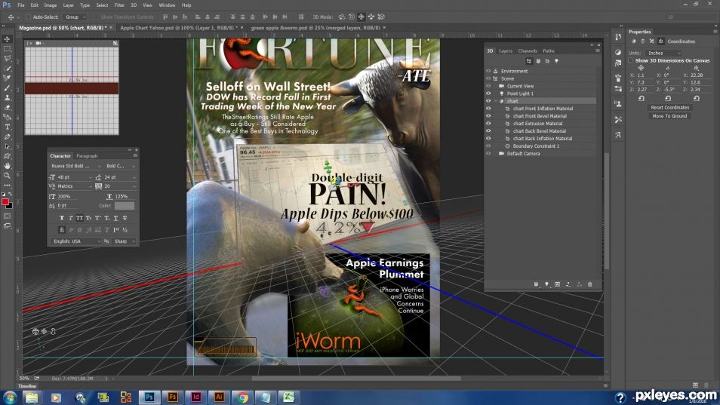
Task: Click the Reset Coordinates button
Action: [670, 107]
